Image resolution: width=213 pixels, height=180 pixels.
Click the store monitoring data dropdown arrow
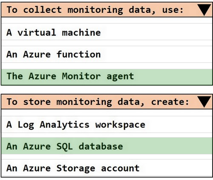pos(204,102)
